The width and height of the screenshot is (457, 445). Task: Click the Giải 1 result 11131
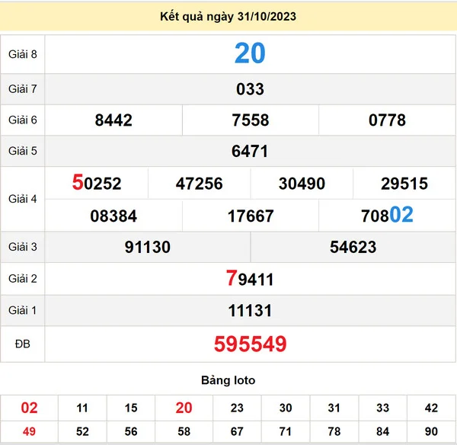(x=250, y=311)
